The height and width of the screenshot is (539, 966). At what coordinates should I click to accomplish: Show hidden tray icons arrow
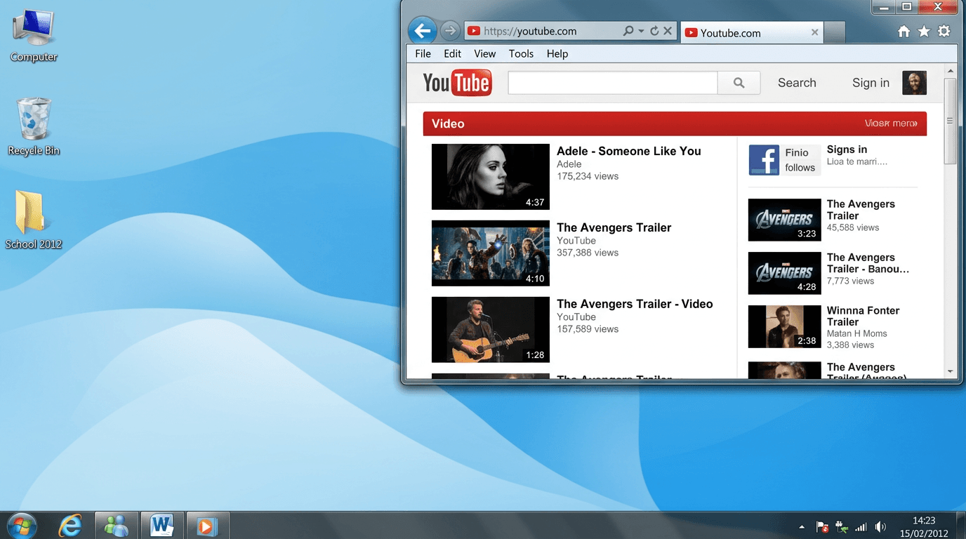click(x=802, y=526)
